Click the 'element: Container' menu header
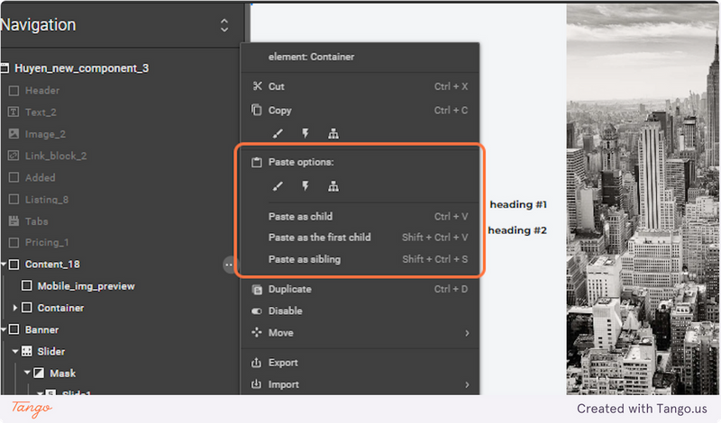The width and height of the screenshot is (721, 423). (x=311, y=57)
